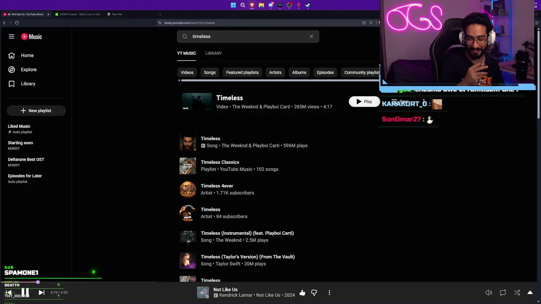Toggle shuffle mode
The height and width of the screenshot is (304, 541).
point(516,293)
